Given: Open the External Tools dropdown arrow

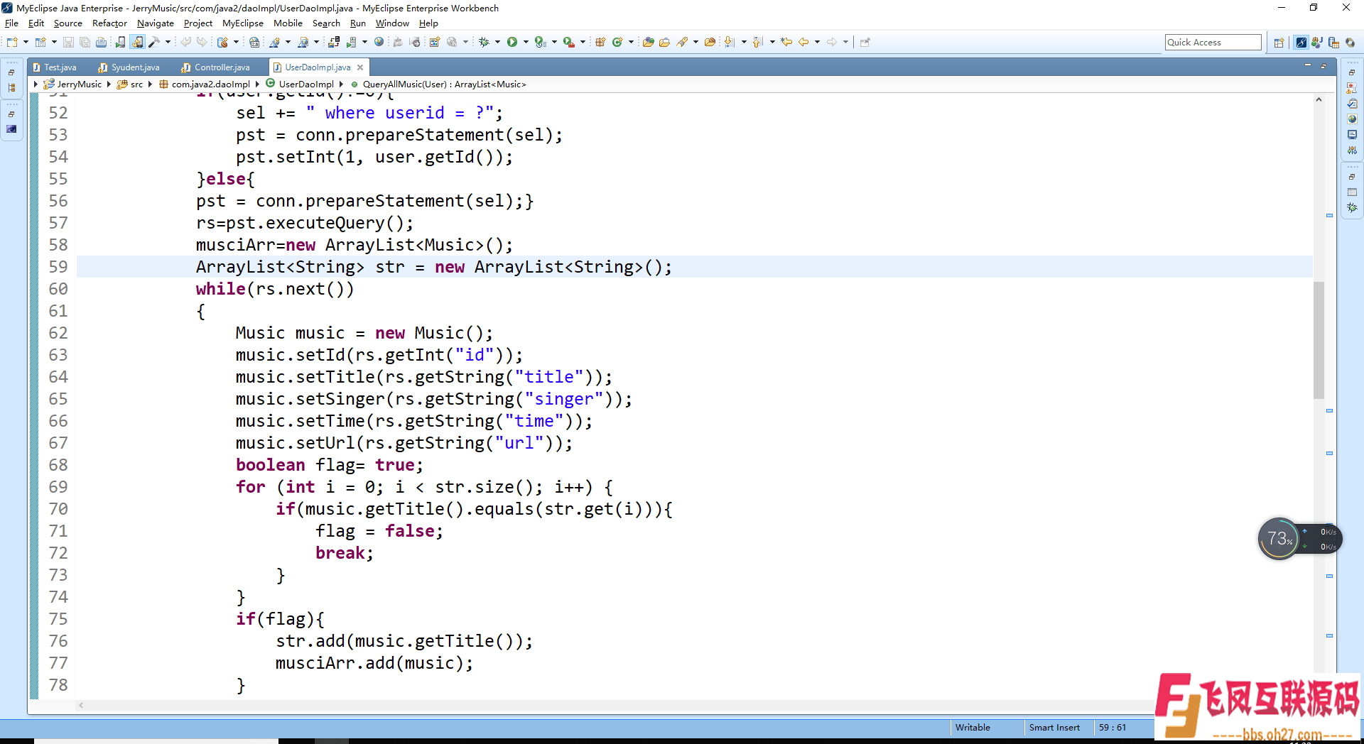Looking at the screenshot, I should [x=583, y=43].
